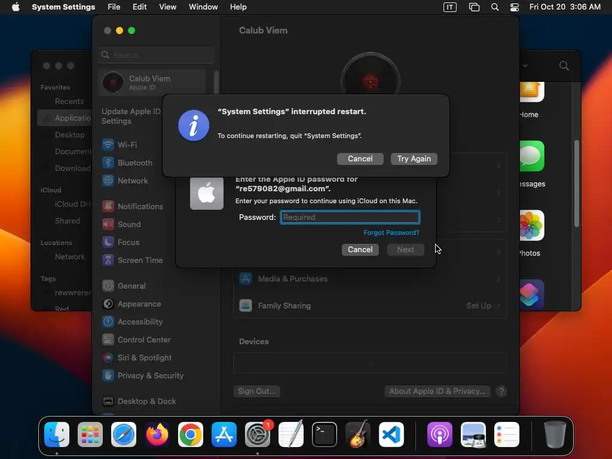Open Messages app in Finder window
Viewport: 612px width, 459px height.
[x=531, y=156]
